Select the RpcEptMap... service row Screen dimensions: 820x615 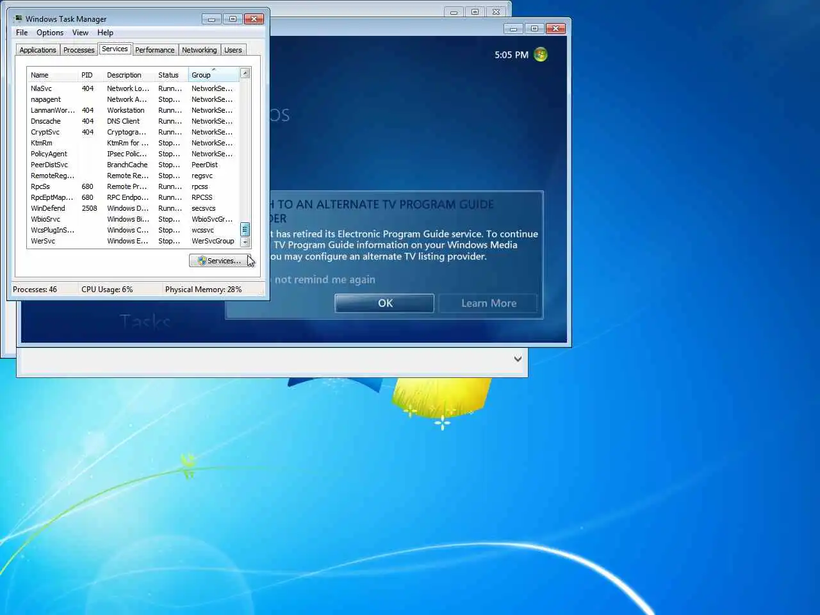point(133,197)
